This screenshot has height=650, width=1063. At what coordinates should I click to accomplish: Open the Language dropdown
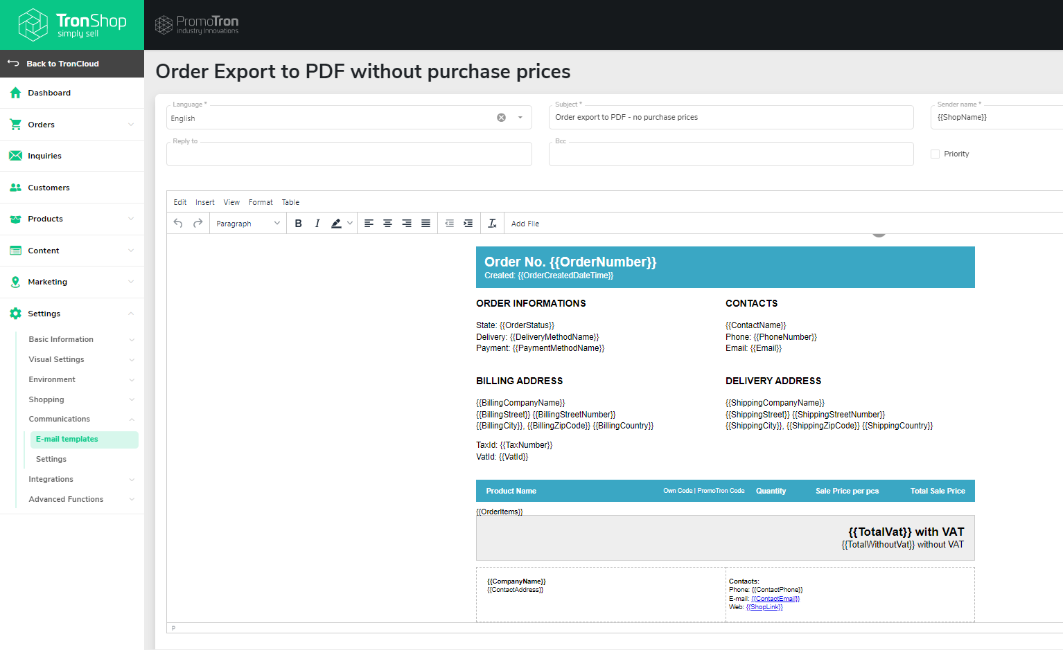pyautogui.click(x=520, y=118)
